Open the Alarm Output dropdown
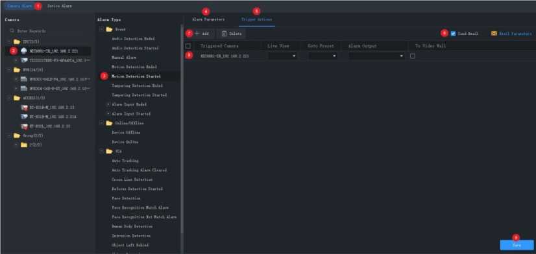The width and height of the screenshot is (536, 254). click(377, 56)
